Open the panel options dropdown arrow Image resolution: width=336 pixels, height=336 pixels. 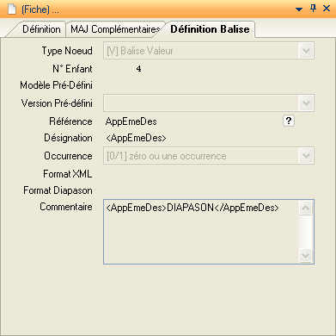point(299,9)
